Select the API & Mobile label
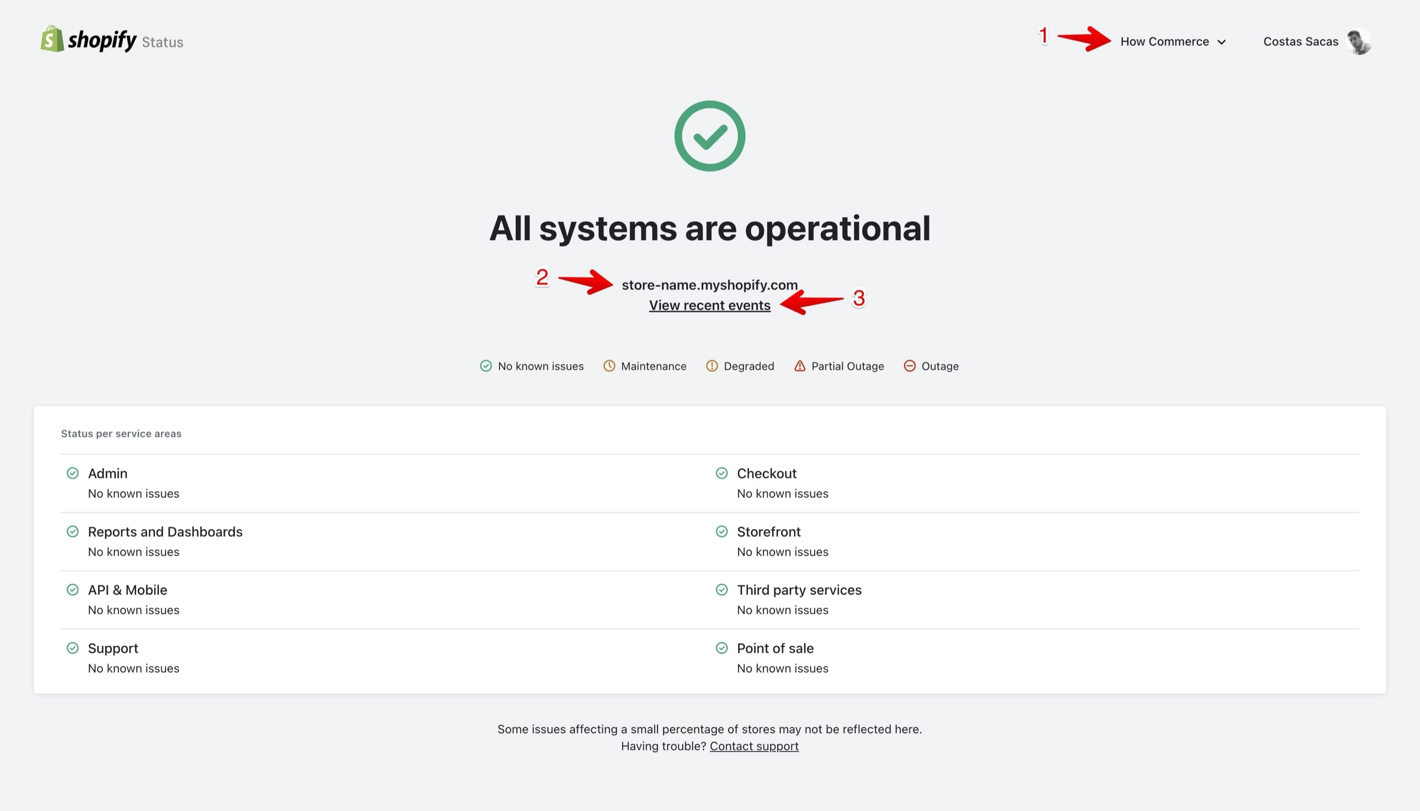The width and height of the screenshot is (1420, 811). [128, 590]
